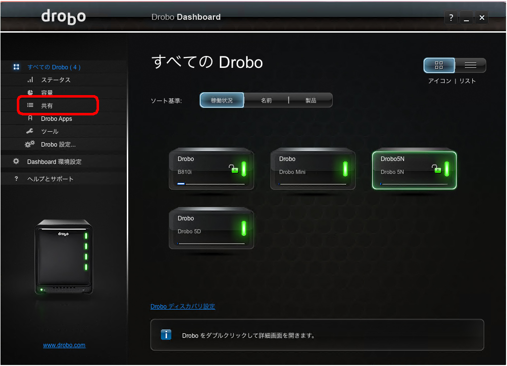The height and width of the screenshot is (366, 507).
Task: Select the Drobo B810i device card
Action: coord(211,169)
